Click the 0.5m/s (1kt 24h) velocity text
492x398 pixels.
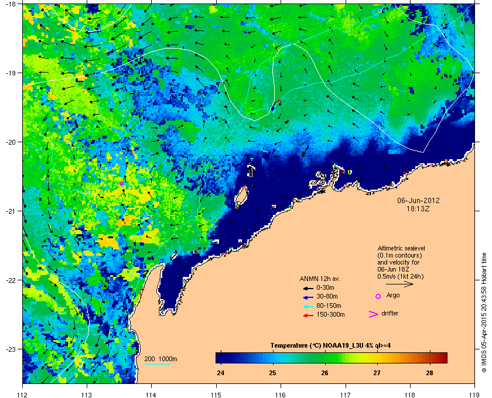click(x=401, y=277)
